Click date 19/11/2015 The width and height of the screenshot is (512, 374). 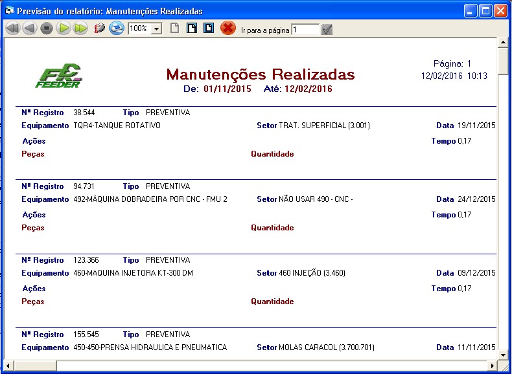point(476,126)
